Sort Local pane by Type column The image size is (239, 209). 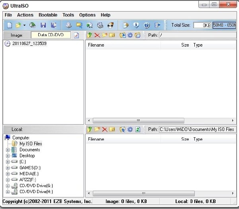[x=213, y=139]
